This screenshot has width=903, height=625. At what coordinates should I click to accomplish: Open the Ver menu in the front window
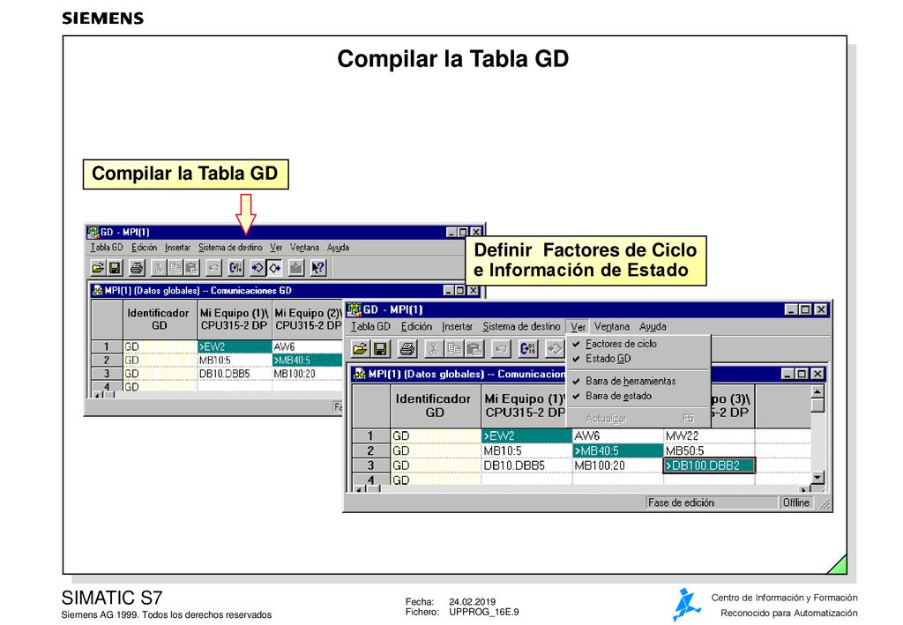click(x=578, y=326)
